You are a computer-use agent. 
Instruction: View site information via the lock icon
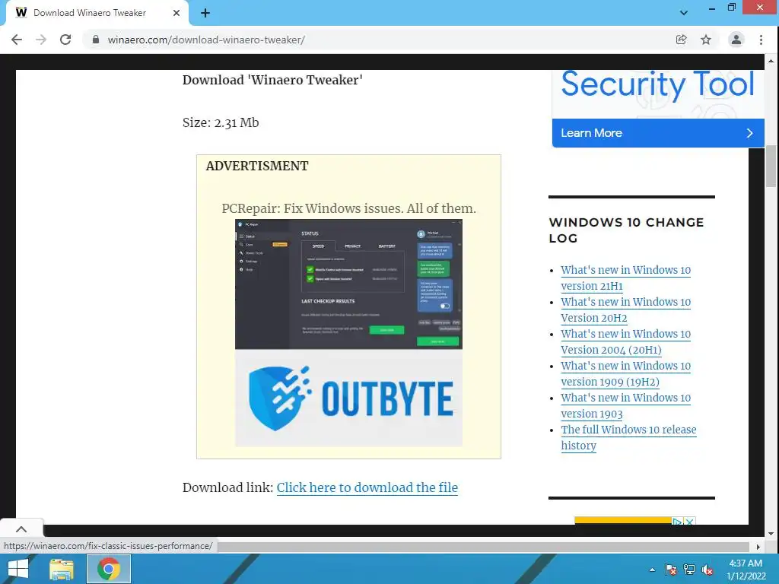click(96, 40)
